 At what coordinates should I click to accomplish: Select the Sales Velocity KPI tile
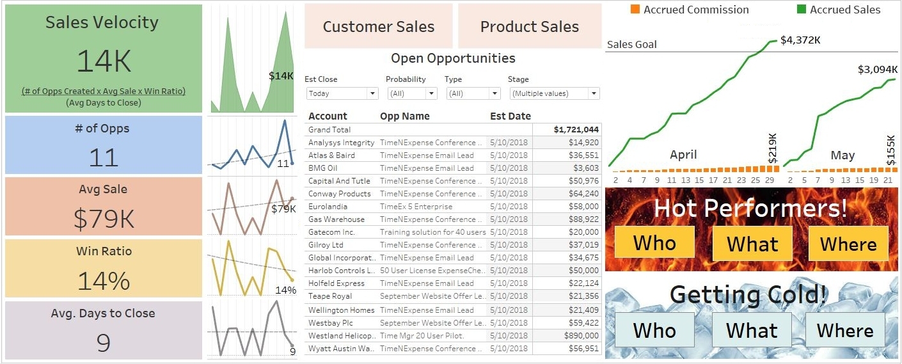pyautogui.click(x=104, y=59)
